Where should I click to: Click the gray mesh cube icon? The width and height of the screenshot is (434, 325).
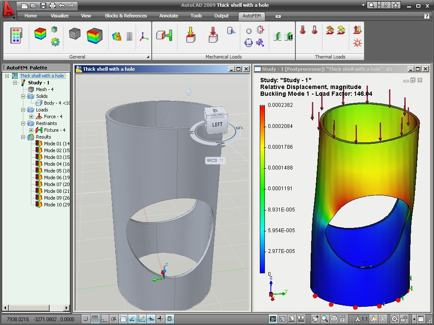pos(75,34)
